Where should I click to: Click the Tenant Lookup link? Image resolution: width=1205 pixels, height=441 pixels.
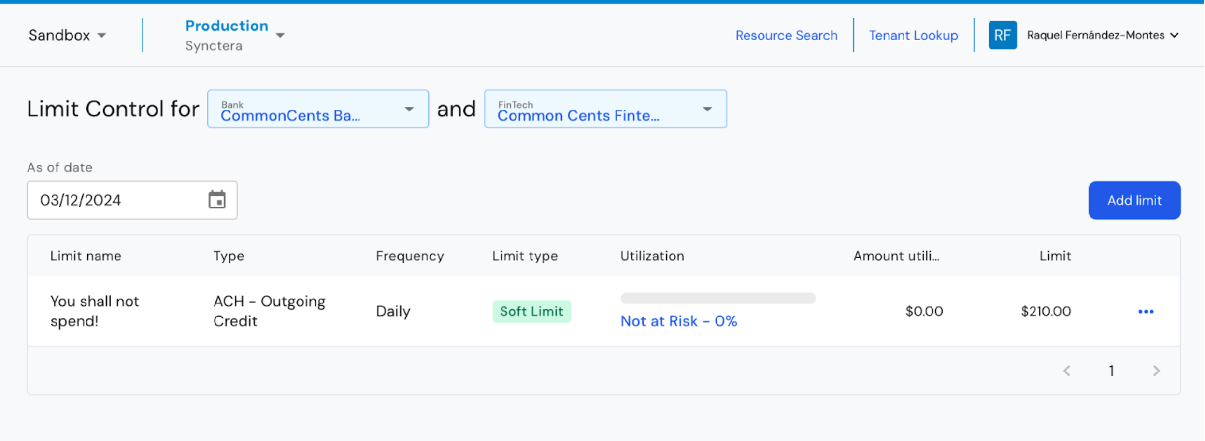[x=913, y=35]
